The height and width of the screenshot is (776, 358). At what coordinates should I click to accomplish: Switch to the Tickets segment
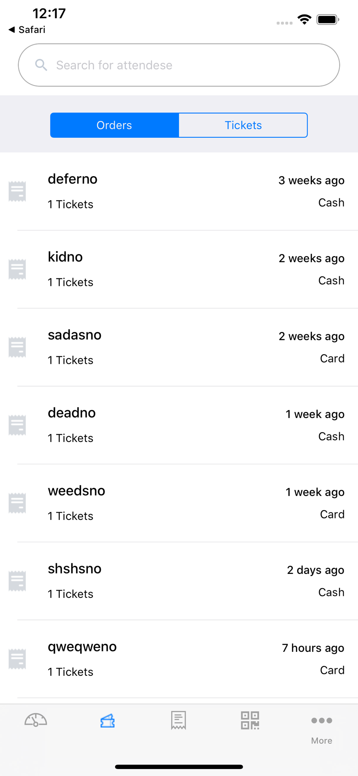click(243, 125)
